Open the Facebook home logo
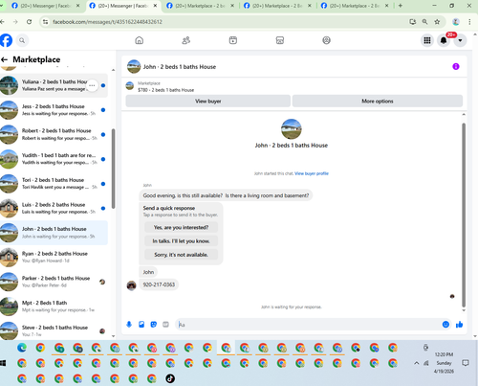The width and height of the screenshot is (478, 386). [x=6, y=40]
